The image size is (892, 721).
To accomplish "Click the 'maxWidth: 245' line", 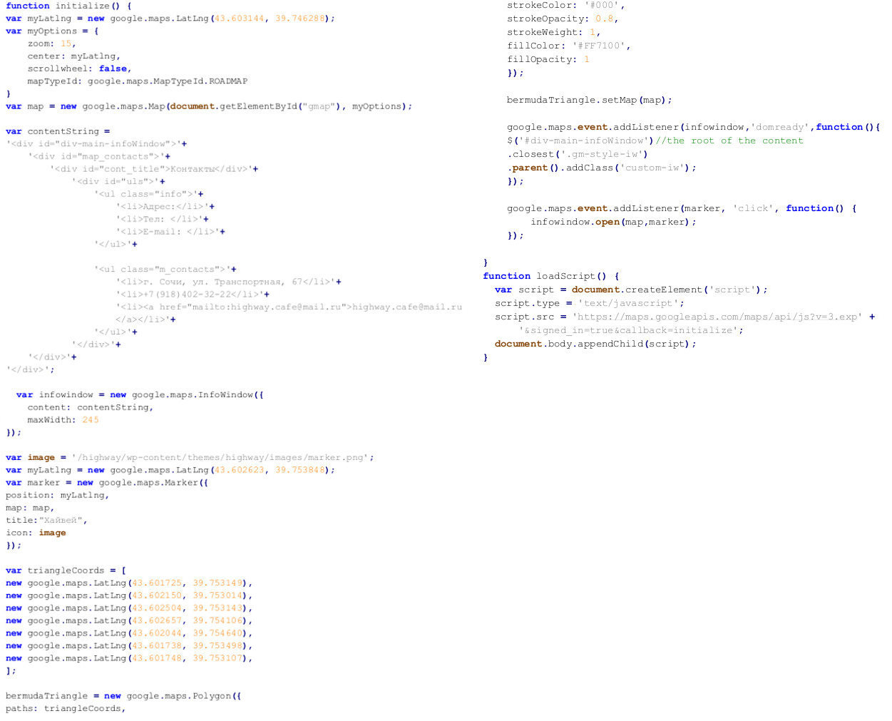I will click(63, 420).
